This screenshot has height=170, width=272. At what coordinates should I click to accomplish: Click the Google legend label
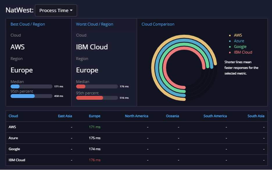pos(240,47)
